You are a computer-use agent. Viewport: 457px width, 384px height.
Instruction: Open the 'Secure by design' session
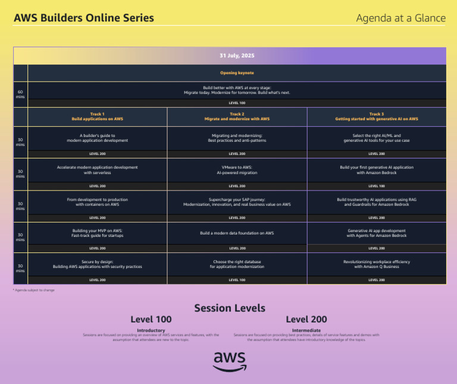(x=98, y=264)
